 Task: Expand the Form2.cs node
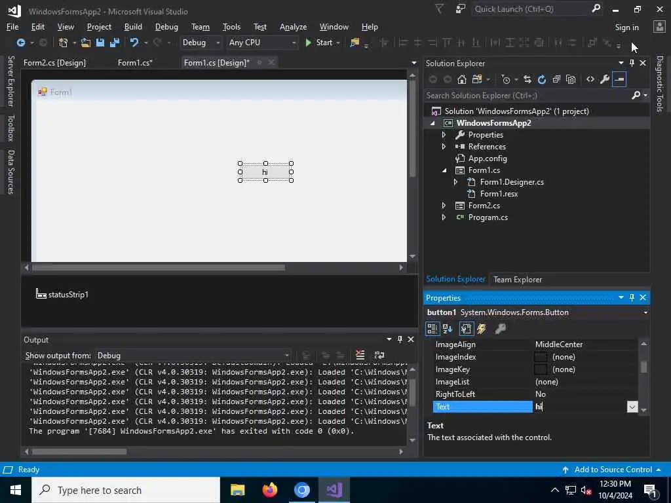coord(444,206)
